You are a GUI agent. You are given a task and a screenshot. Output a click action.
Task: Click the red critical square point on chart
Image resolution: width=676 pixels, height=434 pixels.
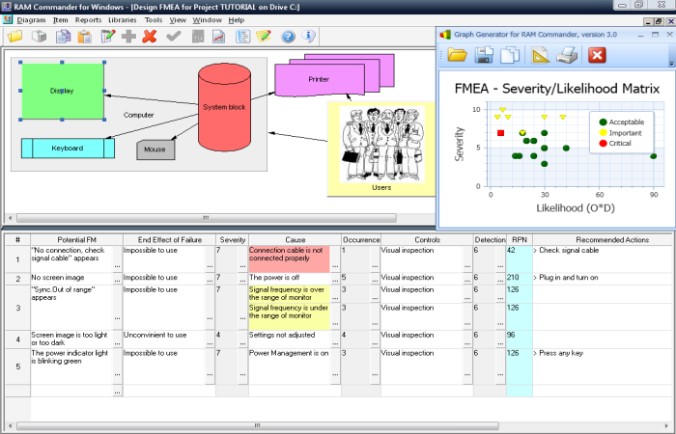500,133
